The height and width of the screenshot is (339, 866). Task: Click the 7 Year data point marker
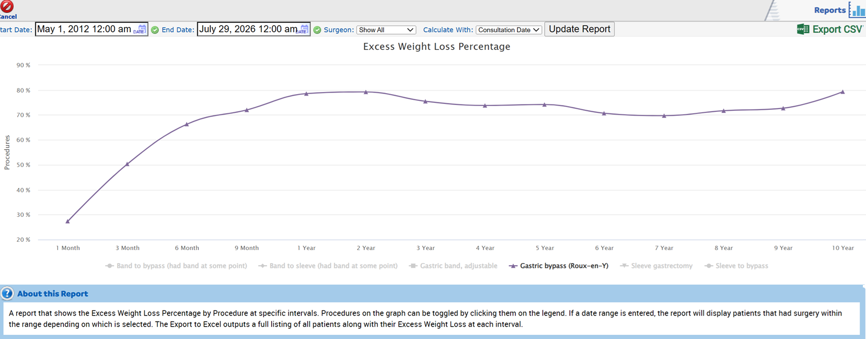coord(664,116)
